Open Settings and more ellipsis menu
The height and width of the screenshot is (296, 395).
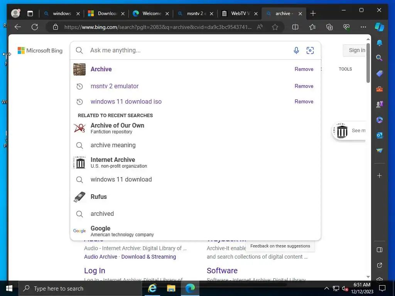[363, 27]
